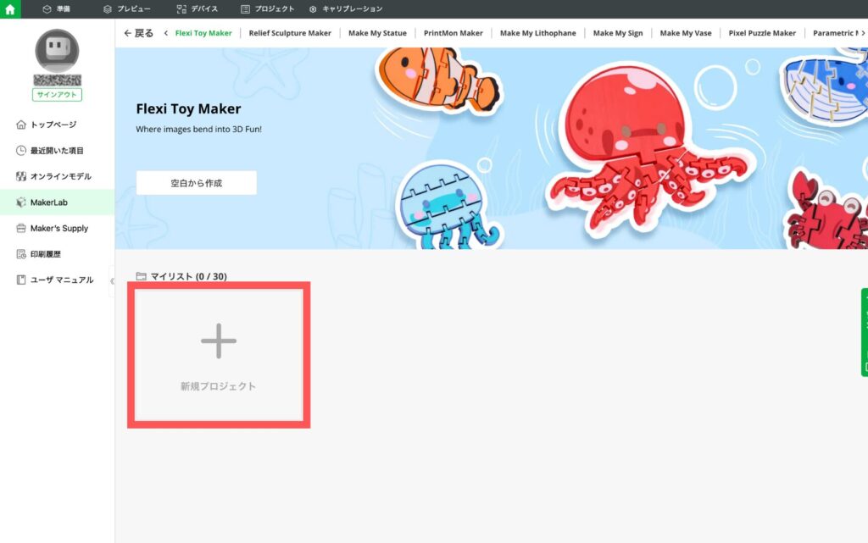Open the Make My Lithophane tab
The height and width of the screenshot is (543, 868).
[x=538, y=33]
